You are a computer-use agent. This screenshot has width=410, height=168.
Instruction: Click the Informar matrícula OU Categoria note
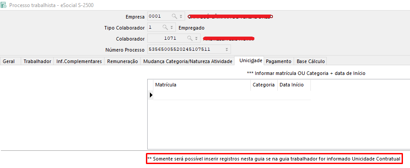point(306,74)
